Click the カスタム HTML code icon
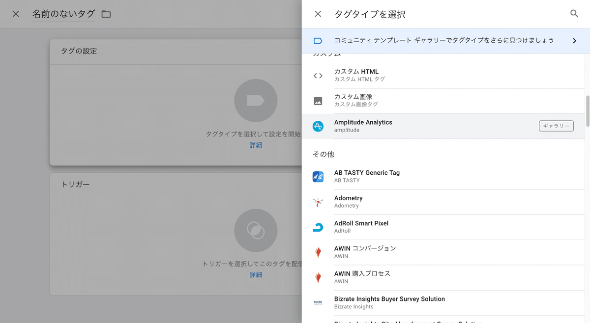 [318, 76]
